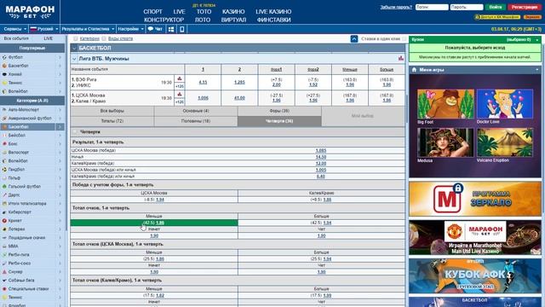Click the Russian flag language icon
Viewport: 545px width, 307px height.
click(33, 29)
